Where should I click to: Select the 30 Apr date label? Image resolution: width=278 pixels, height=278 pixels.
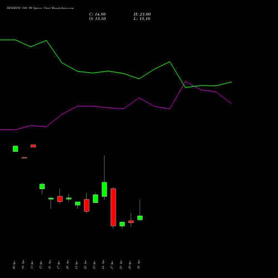pos(138,265)
